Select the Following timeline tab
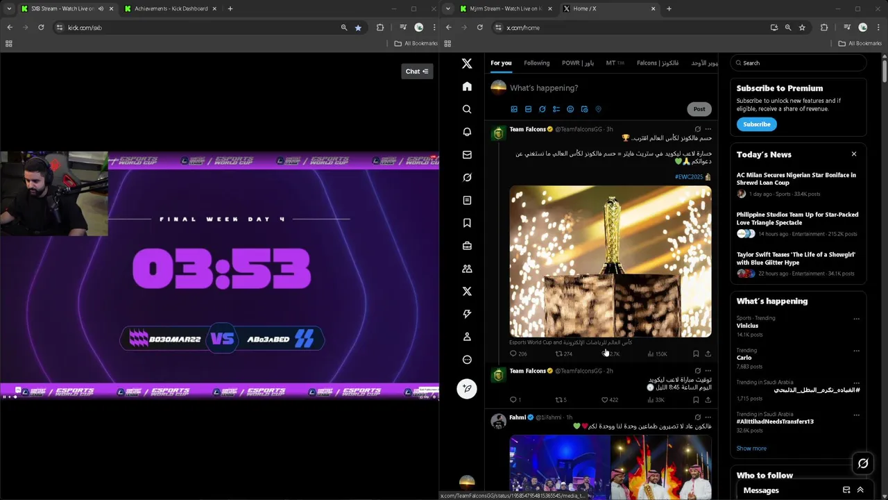The width and height of the screenshot is (888, 500). [536, 63]
